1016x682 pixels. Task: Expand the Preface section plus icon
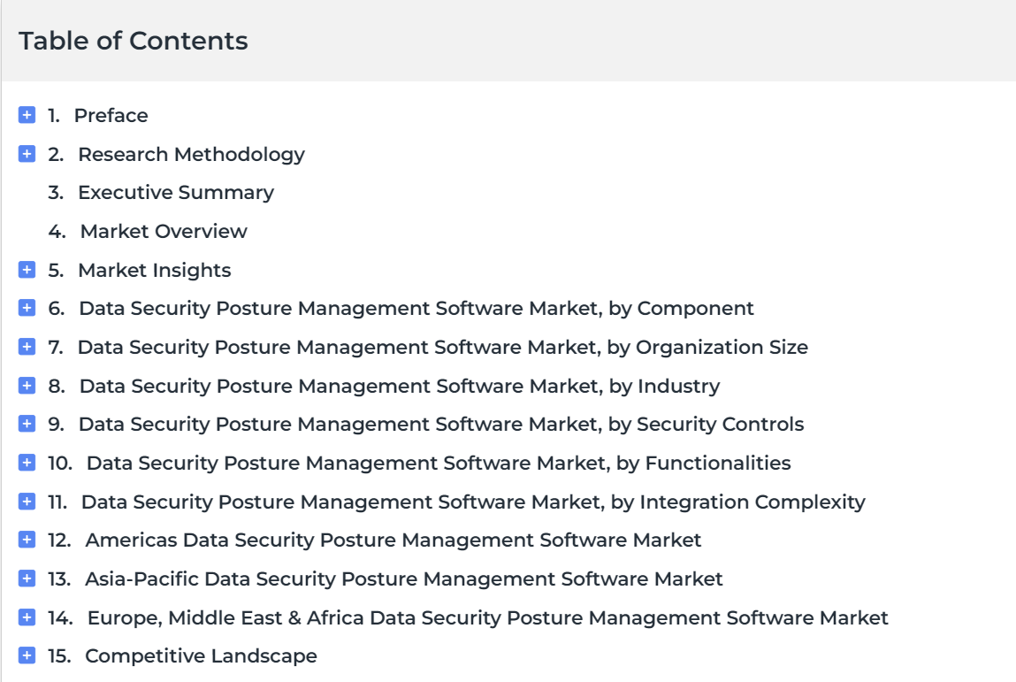tap(27, 115)
